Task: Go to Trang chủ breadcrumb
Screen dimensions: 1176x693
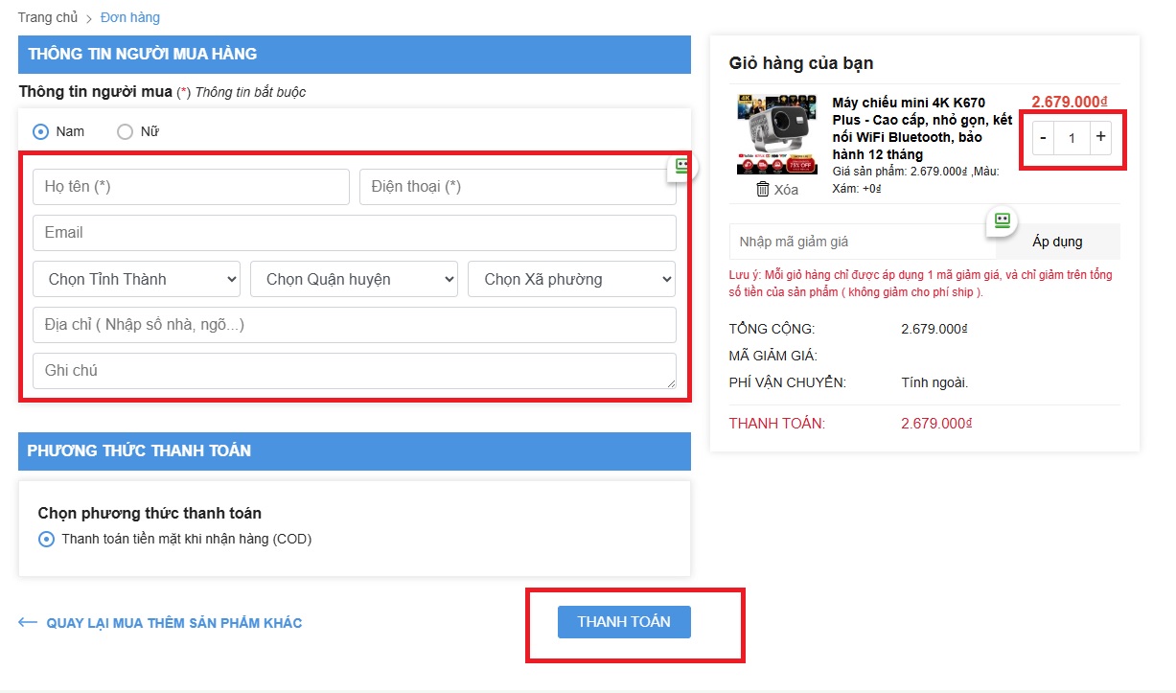Action: pos(47,17)
